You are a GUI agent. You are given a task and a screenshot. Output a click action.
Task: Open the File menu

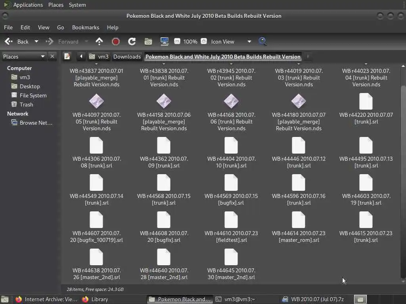point(8,27)
